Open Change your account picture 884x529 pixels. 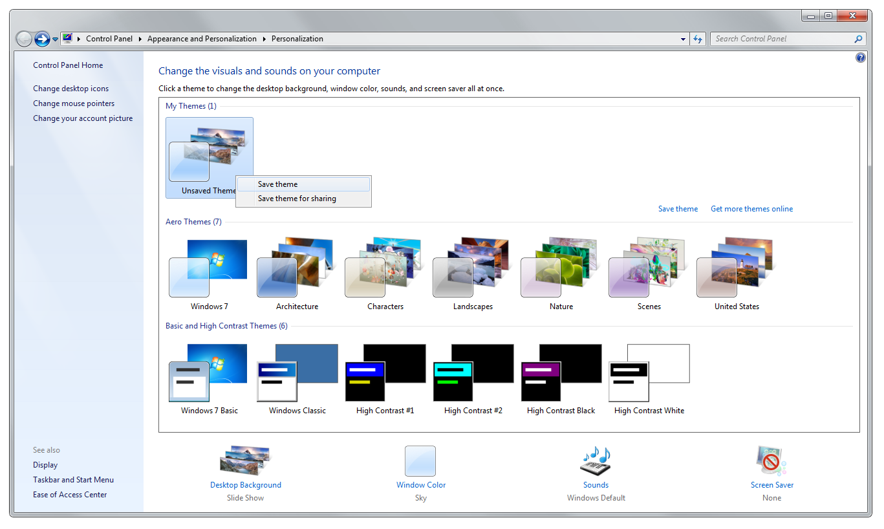pyautogui.click(x=83, y=118)
